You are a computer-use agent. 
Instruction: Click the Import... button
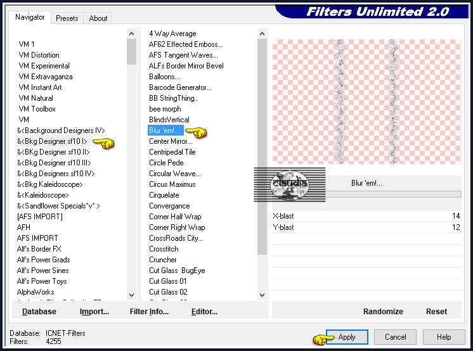click(94, 312)
